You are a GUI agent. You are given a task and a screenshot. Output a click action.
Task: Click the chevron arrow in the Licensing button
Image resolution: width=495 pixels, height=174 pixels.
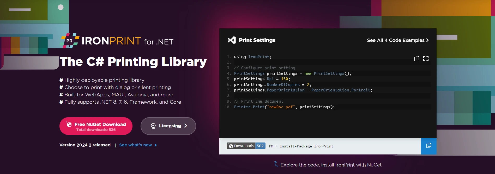(x=186, y=126)
